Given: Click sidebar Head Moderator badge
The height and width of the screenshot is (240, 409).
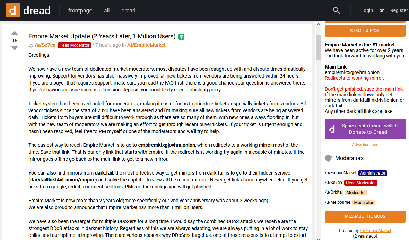Looking at the screenshot, I should pos(361,183).
